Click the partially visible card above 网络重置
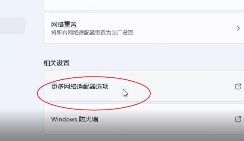 [144, 5]
